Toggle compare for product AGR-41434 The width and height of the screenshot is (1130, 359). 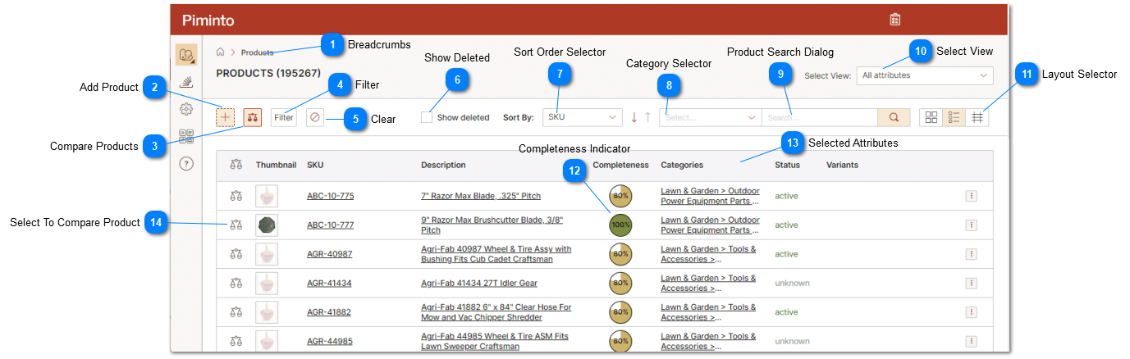[236, 283]
